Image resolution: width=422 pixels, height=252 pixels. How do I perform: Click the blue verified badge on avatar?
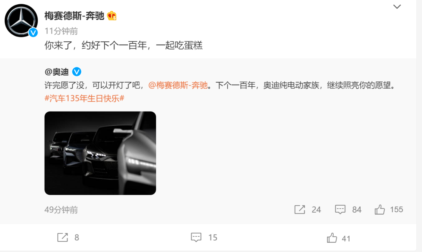pos(33,32)
